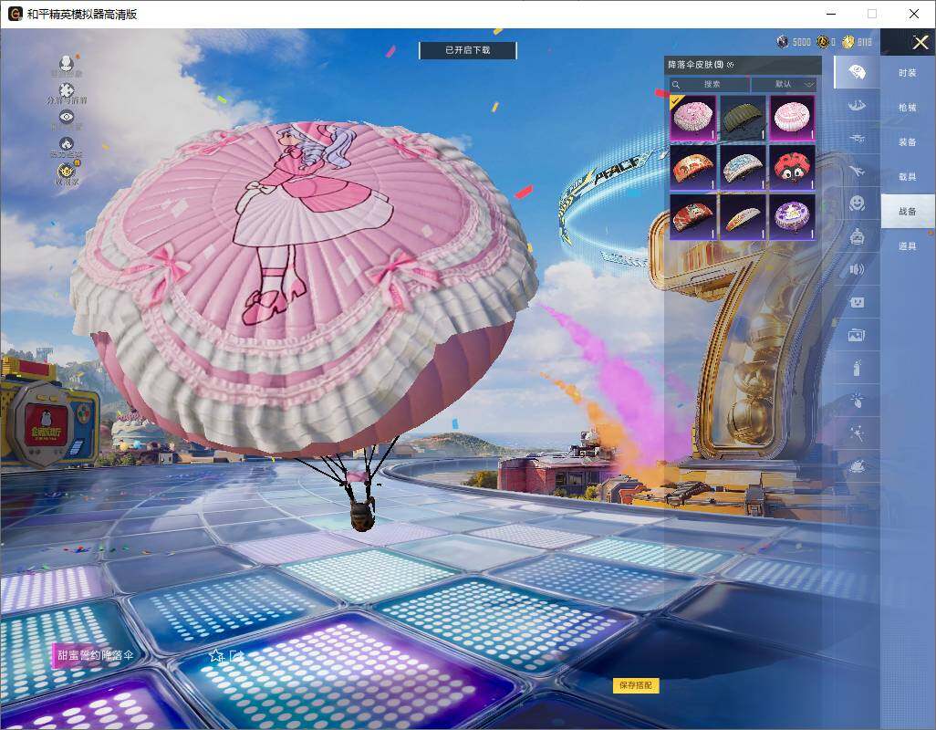The image size is (936, 730).
Task: Click the 甜蜜誓约降落伞 name label
Action: coord(95,655)
